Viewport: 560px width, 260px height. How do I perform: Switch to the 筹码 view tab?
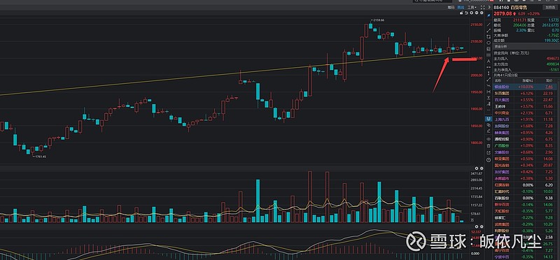tap(451, 8)
